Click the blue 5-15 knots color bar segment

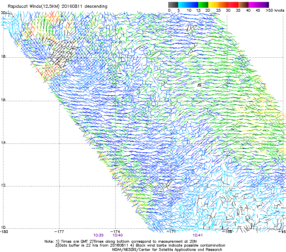click(188, 5)
